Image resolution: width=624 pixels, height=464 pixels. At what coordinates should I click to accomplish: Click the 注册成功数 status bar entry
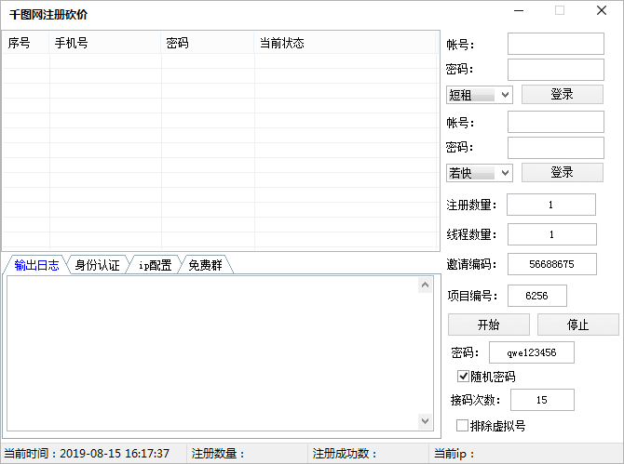[x=369, y=453]
